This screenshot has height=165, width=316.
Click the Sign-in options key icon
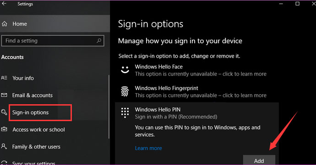tap(4, 112)
